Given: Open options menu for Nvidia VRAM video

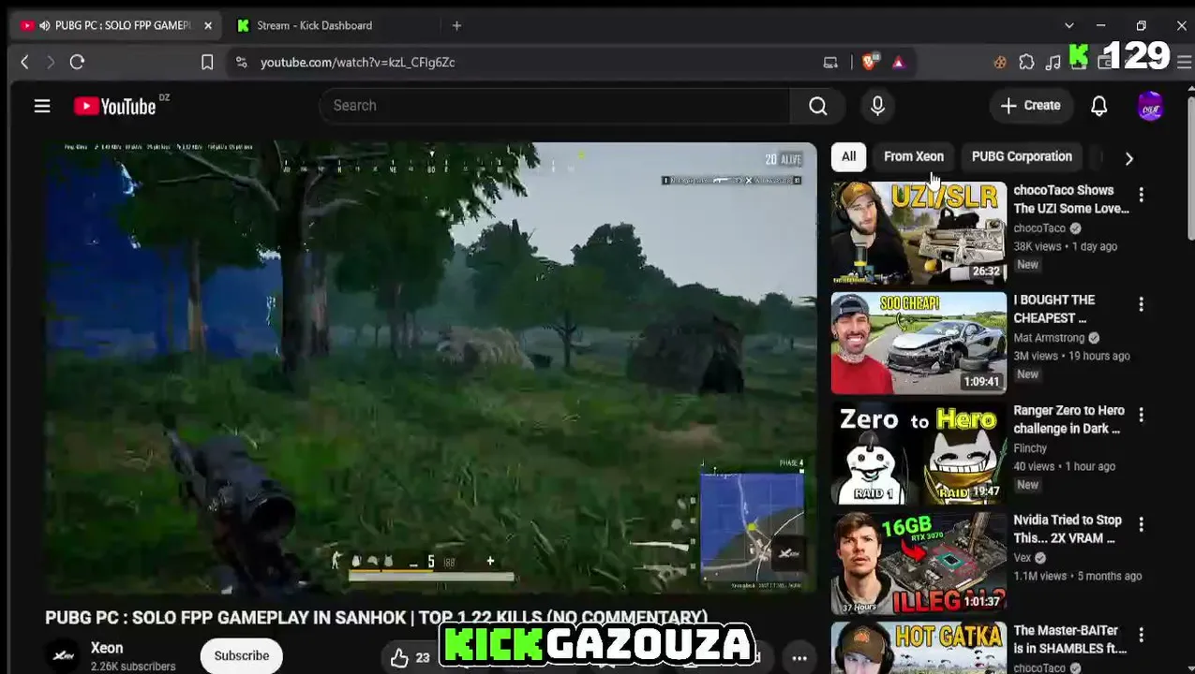Looking at the screenshot, I should 1141,524.
